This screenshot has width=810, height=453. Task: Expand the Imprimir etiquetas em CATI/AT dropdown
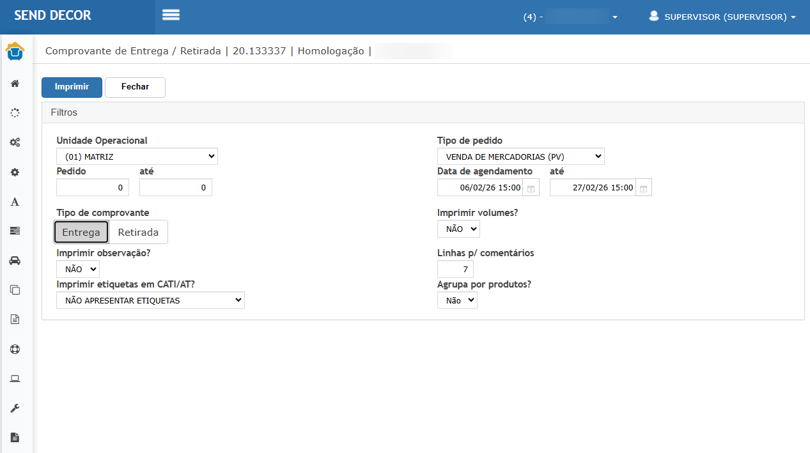(150, 300)
